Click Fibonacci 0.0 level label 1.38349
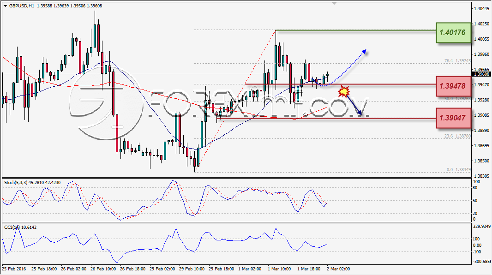 tap(459, 170)
